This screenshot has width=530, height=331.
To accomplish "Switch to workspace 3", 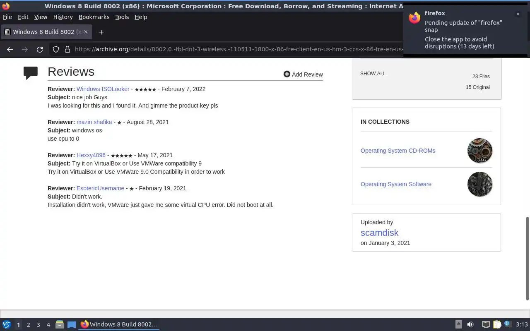I will click(39, 325).
